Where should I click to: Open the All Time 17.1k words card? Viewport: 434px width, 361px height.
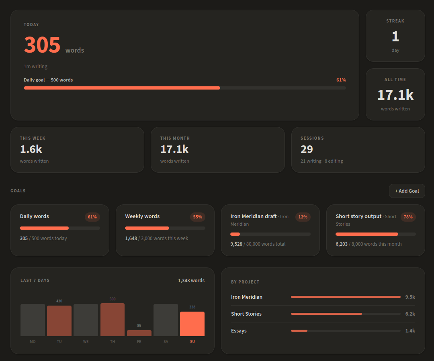395,94
